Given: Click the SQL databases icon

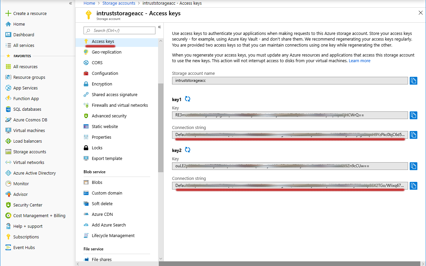Looking at the screenshot, I should pyautogui.click(x=8, y=109).
